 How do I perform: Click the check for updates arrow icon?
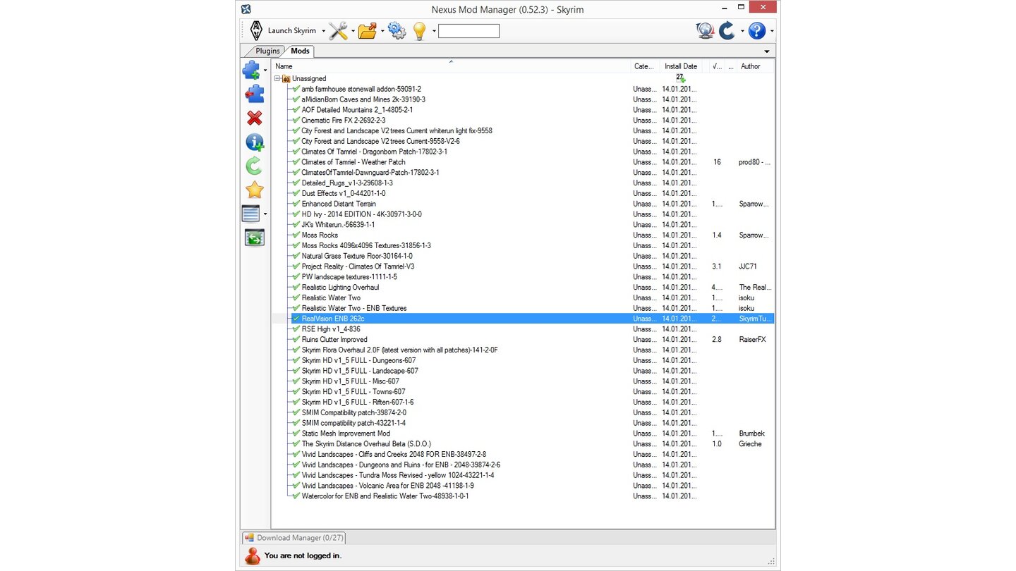pos(727,31)
